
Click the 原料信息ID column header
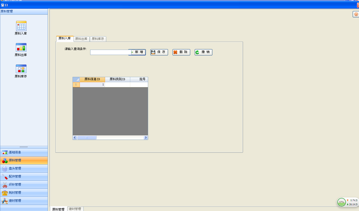92,79
